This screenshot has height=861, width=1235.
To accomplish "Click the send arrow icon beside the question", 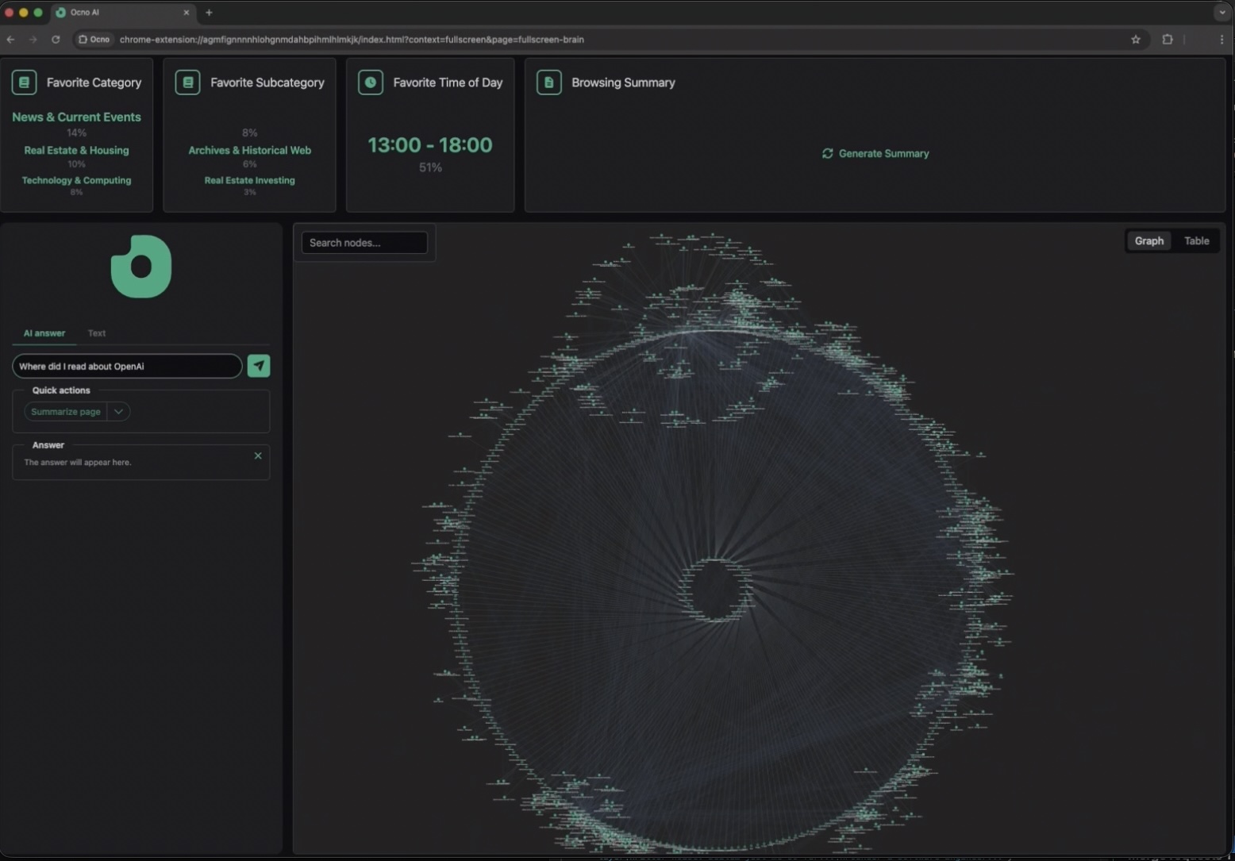I will (x=259, y=366).
